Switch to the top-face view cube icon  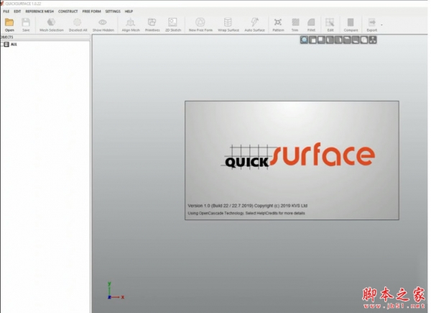click(347, 40)
